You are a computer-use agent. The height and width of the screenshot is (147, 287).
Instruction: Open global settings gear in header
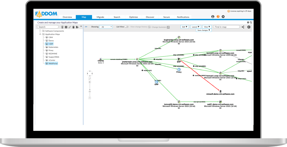tap(223, 17)
